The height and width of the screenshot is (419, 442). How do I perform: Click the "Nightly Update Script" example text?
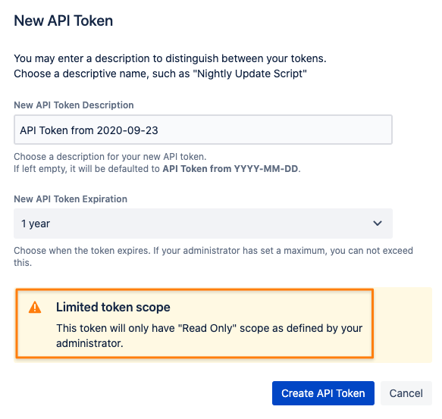(x=249, y=73)
